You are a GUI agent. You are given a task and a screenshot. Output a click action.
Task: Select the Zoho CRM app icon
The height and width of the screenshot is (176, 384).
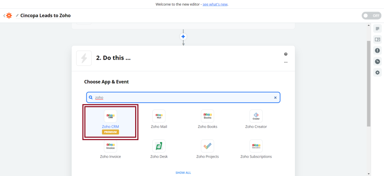coord(110,116)
